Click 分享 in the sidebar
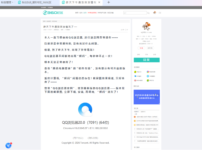 (x=155, y=55)
